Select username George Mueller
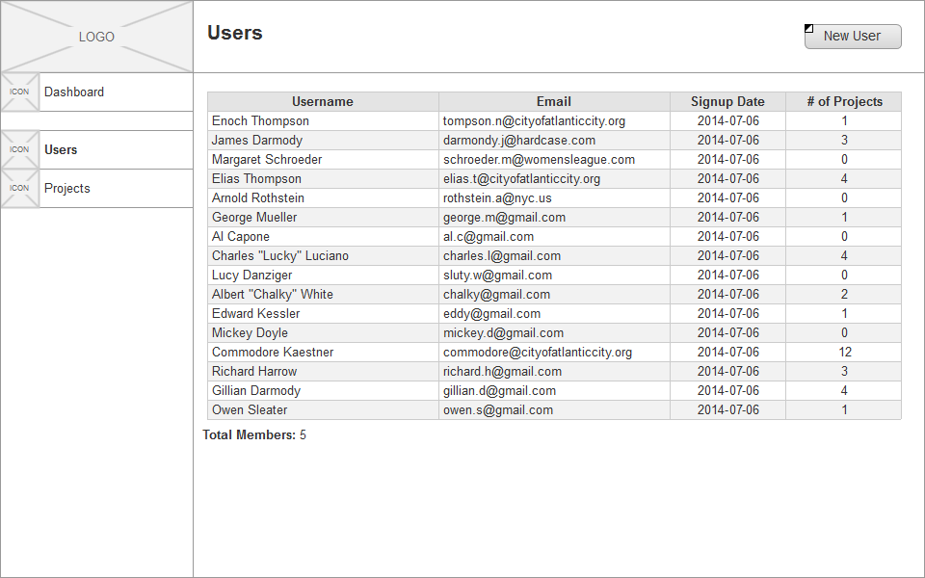Image resolution: width=925 pixels, height=578 pixels. pos(254,217)
